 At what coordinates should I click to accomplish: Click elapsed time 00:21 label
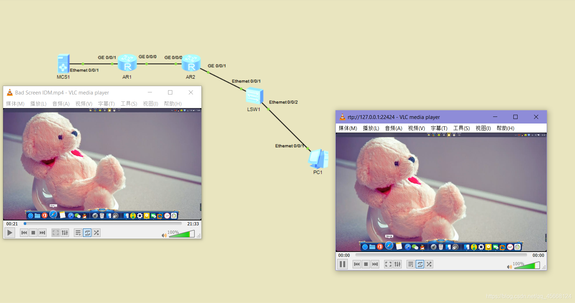(12, 224)
